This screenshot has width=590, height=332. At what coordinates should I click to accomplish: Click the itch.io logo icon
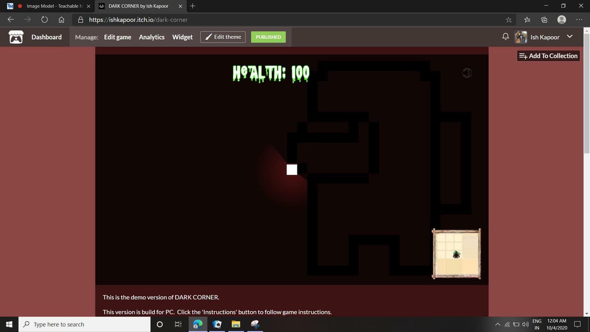(x=16, y=37)
